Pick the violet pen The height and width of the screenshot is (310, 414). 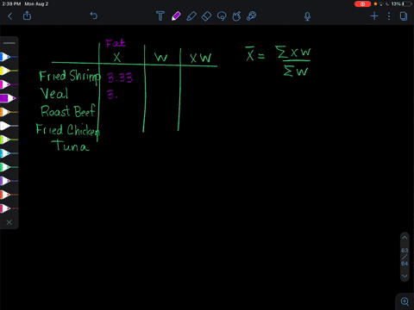pos(9,181)
